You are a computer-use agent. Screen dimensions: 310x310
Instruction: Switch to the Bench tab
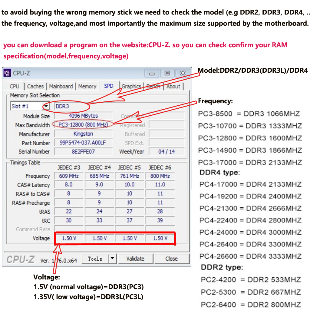click(x=153, y=86)
